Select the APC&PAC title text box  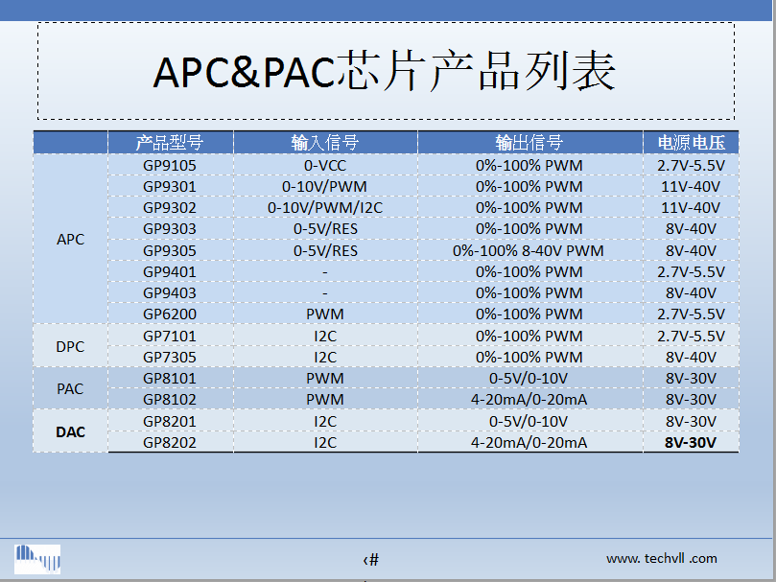coord(386,71)
